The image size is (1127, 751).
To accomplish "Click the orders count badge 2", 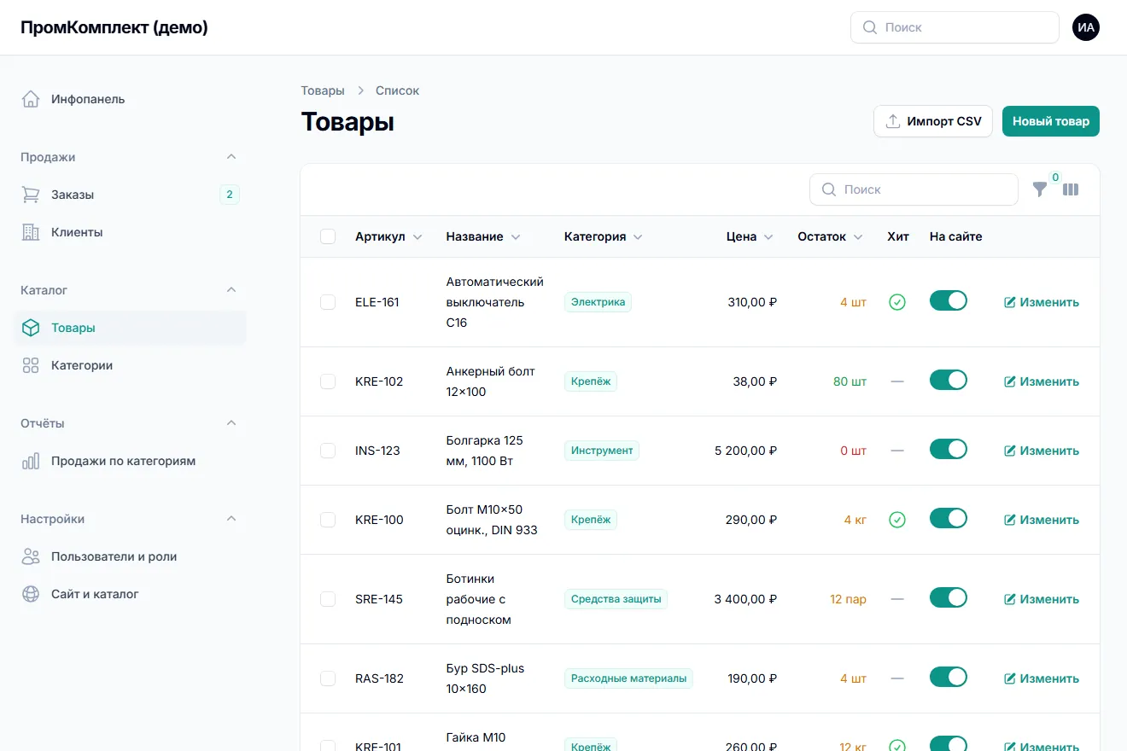I will point(230,195).
